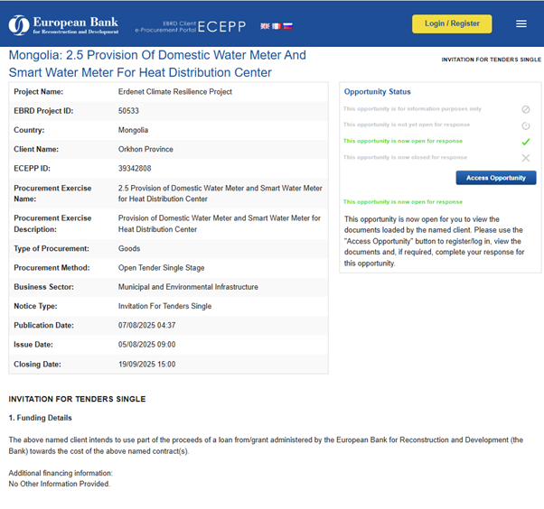Select the Opportunity Status heading
The width and height of the screenshot is (544, 509).
pos(377,92)
